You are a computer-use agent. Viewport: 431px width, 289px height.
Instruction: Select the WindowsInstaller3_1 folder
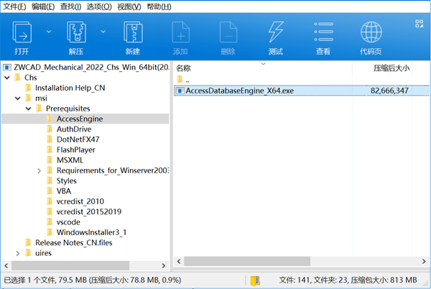click(86, 233)
